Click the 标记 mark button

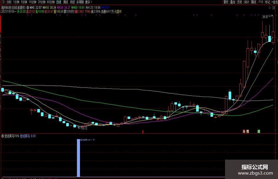point(267,2)
